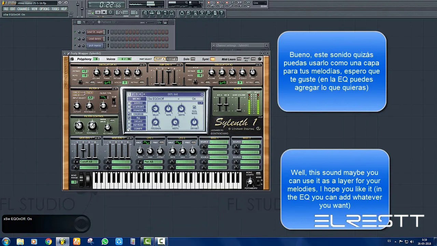Enable the REVERB effect checkbox

129,125
